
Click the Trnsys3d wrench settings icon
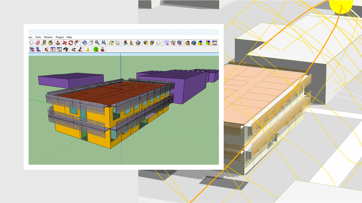pos(80,49)
